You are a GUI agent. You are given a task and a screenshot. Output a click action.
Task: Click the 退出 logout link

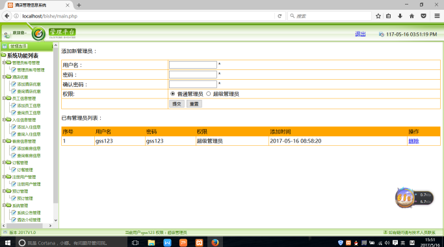(360, 34)
